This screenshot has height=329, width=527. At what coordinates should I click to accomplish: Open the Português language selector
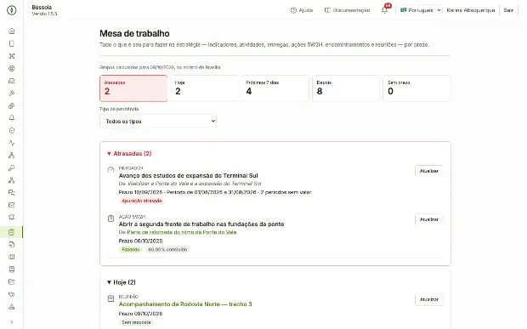click(419, 10)
